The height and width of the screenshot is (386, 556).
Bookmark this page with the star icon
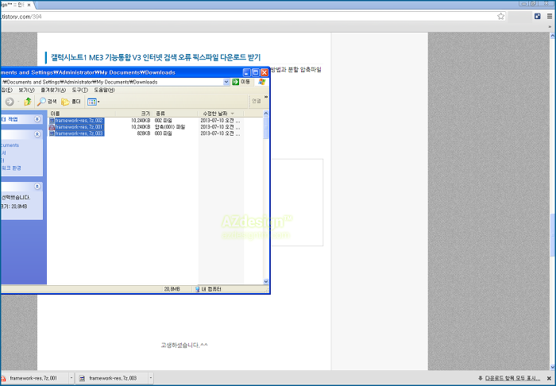(x=500, y=17)
